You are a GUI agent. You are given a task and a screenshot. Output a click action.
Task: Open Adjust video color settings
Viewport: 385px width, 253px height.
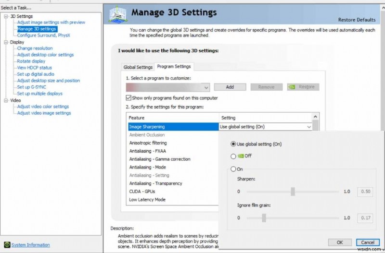(x=43, y=107)
